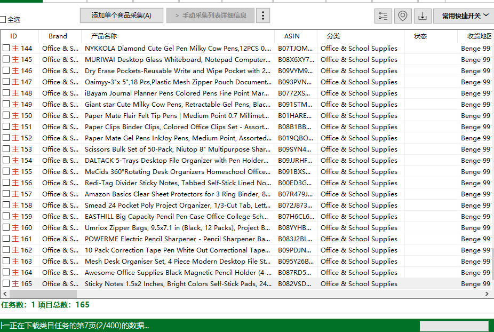The height and width of the screenshot is (332, 494).
Task: Click the 手动采集列表详细信息 button
Action: tap(210, 15)
